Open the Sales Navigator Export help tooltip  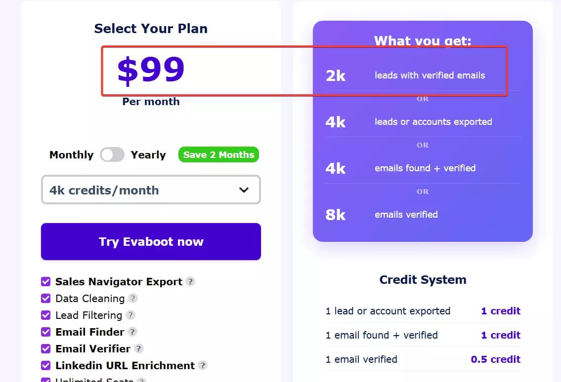coord(191,281)
